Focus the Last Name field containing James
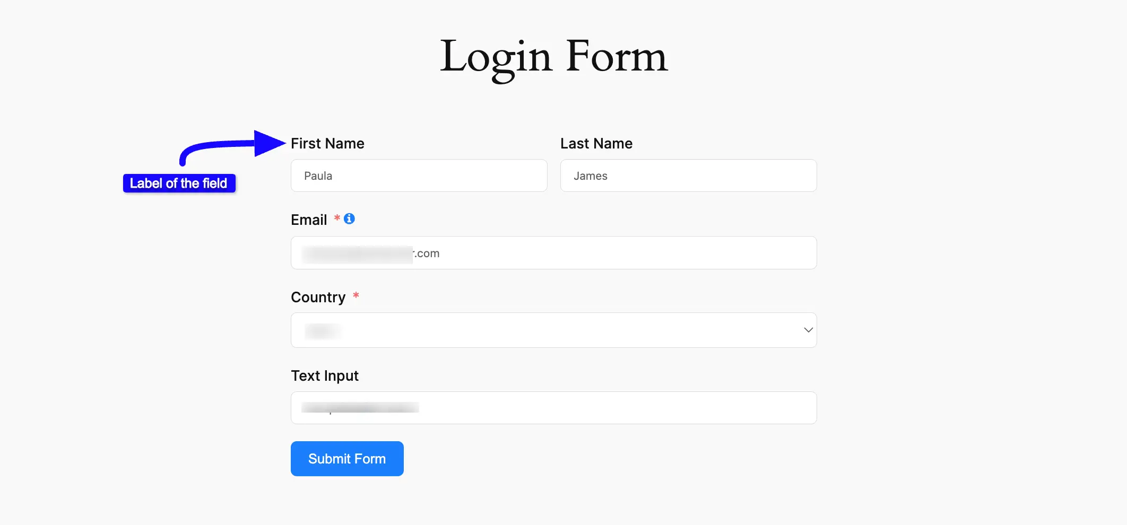The width and height of the screenshot is (1127, 525). (688, 176)
